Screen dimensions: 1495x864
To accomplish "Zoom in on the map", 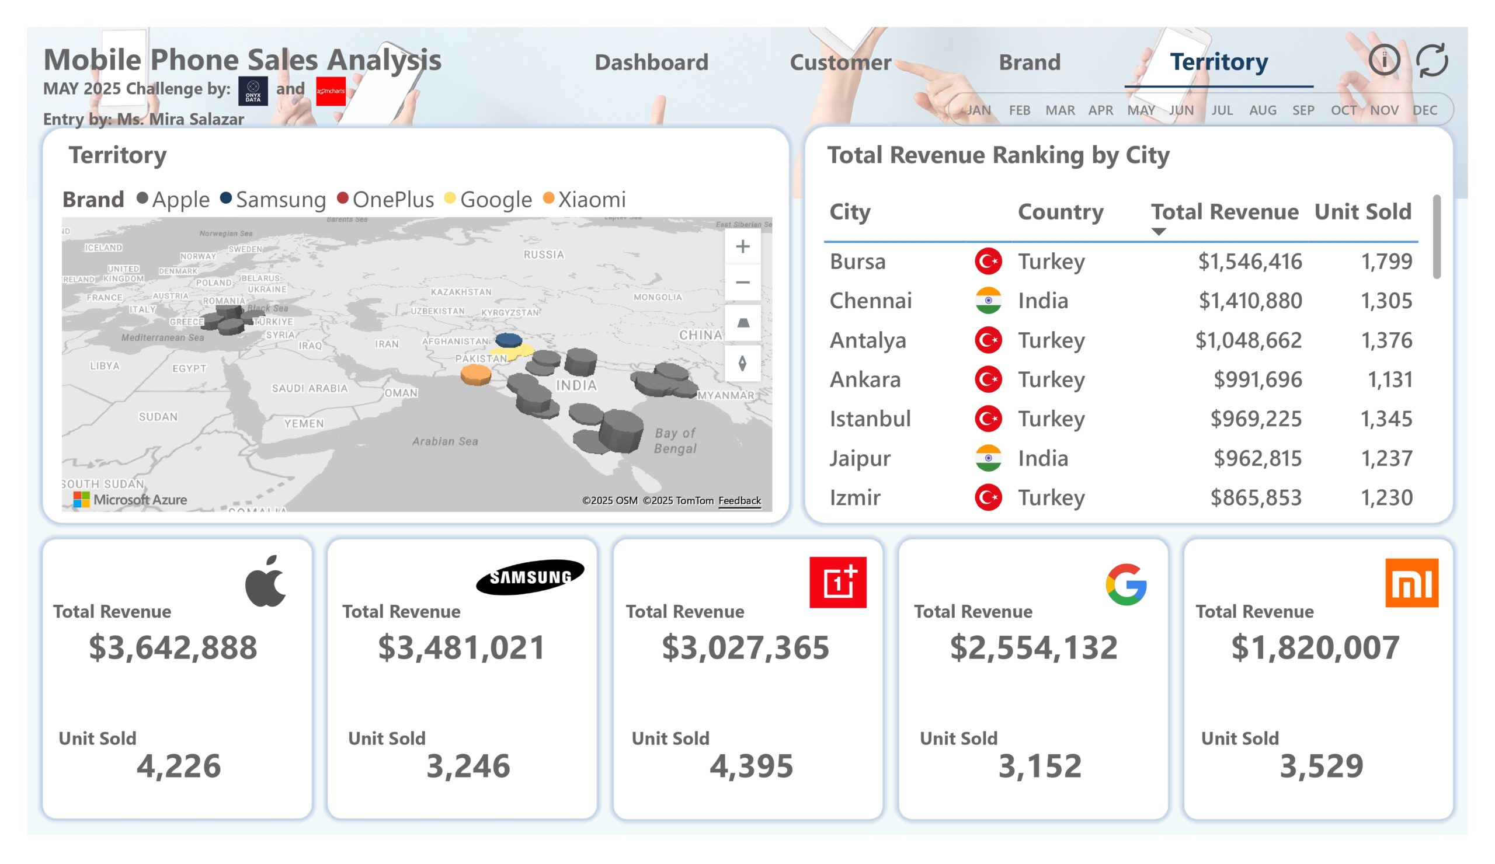I will (x=742, y=247).
